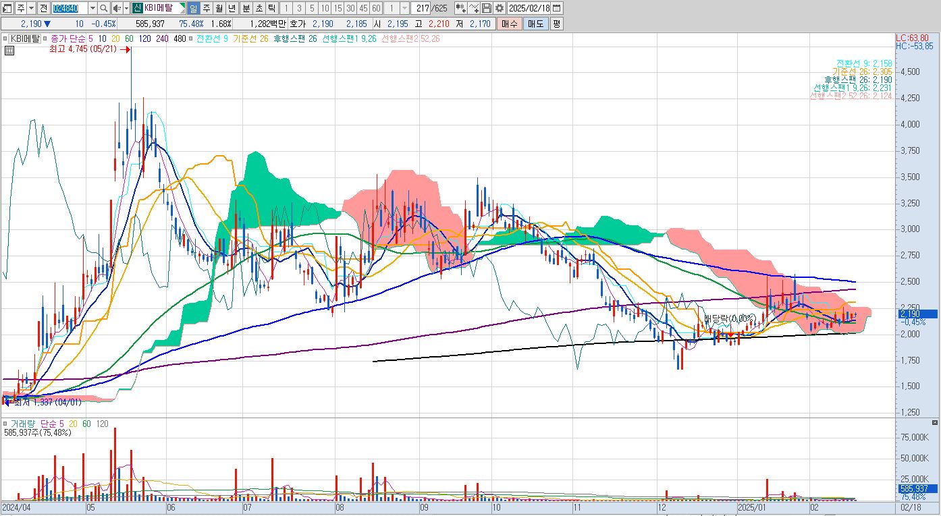Open the 주 market type dropdown arrow
Screen dimensions: 941x516
point(32,8)
